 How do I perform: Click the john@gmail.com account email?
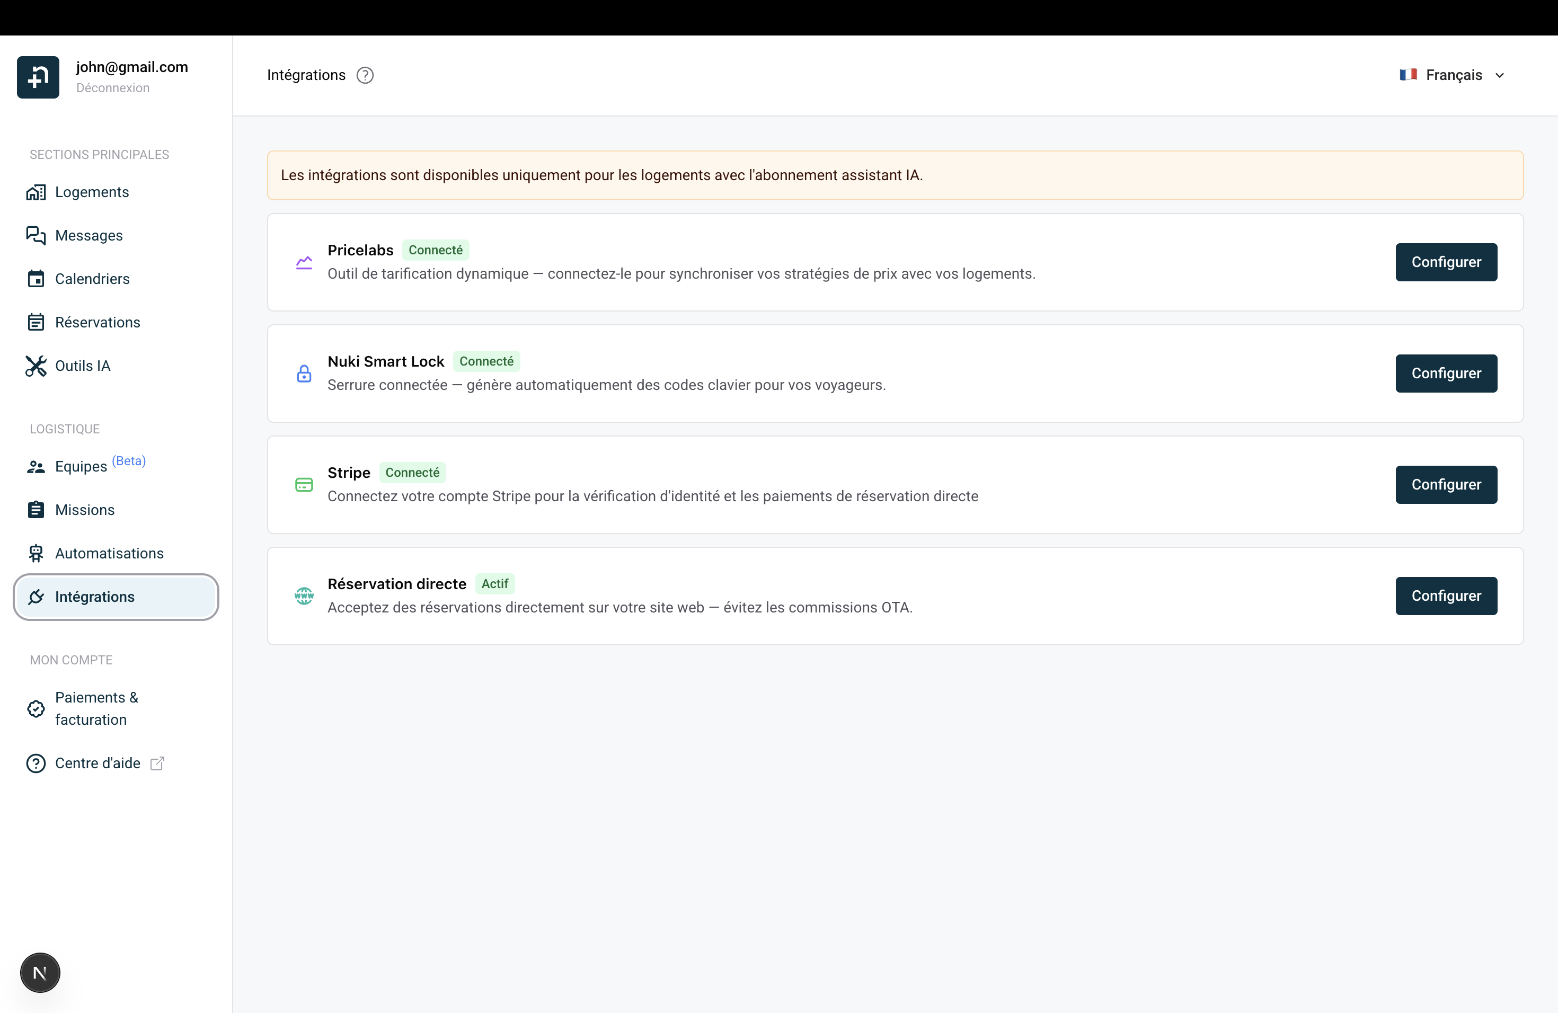coord(131,67)
